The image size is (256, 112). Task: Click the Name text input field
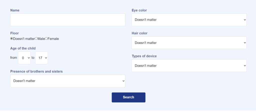68,20
